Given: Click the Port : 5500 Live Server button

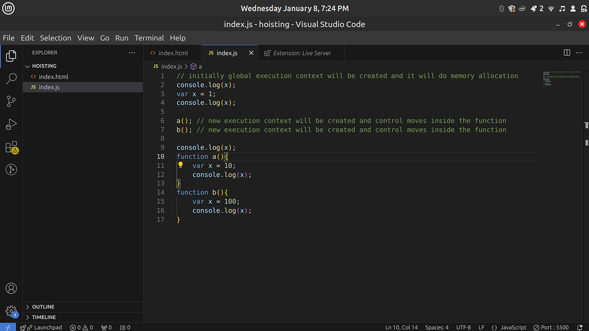Looking at the screenshot, I should pos(551,327).
